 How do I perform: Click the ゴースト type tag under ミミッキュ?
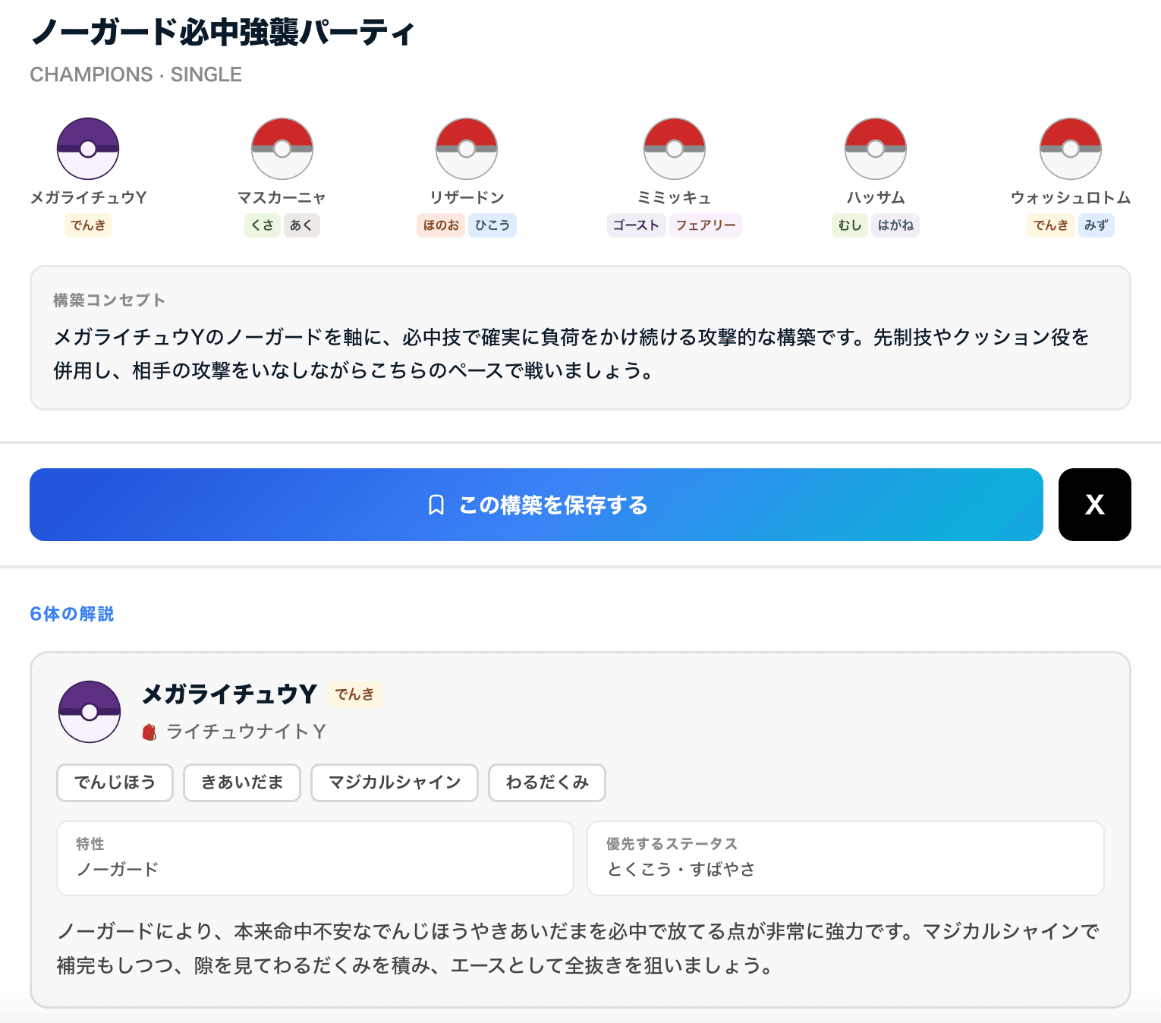coord(636,225)
